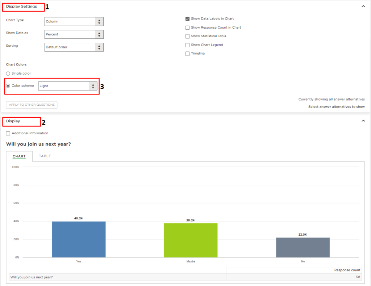This screenshot has width=371, height=286.
Task: Select the Single color radio button
Action: click(x=8, y=73)
